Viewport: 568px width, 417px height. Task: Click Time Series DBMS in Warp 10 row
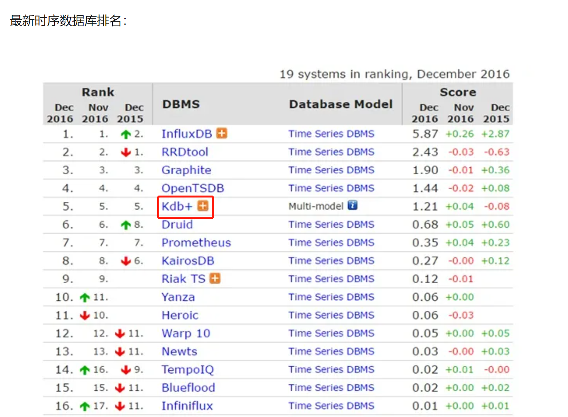point(332,334)
